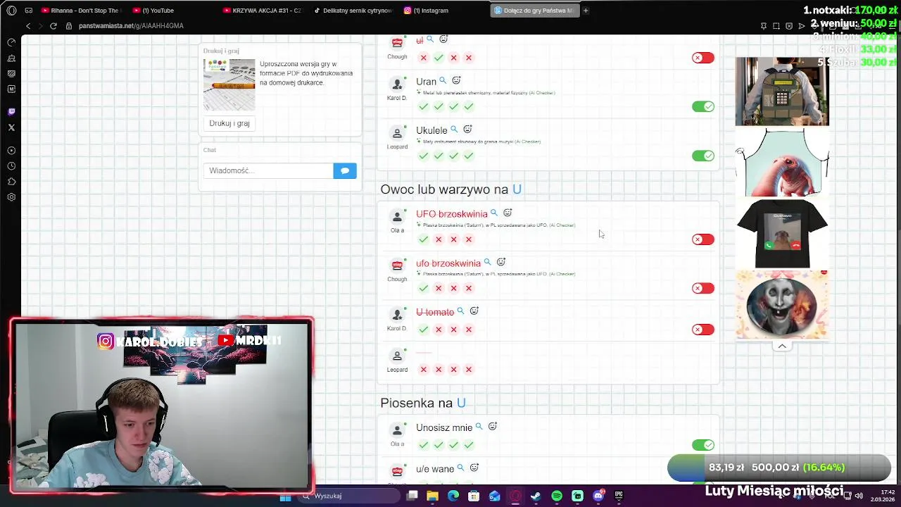Click the answer text u/e wane
This screenshot has height=507, width=901.
[435, 469]
